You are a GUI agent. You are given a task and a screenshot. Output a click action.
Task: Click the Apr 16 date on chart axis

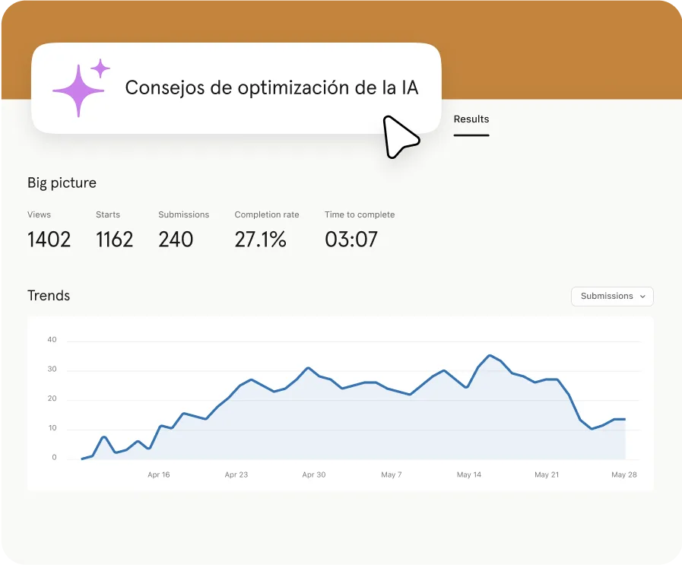pos(159,475)
